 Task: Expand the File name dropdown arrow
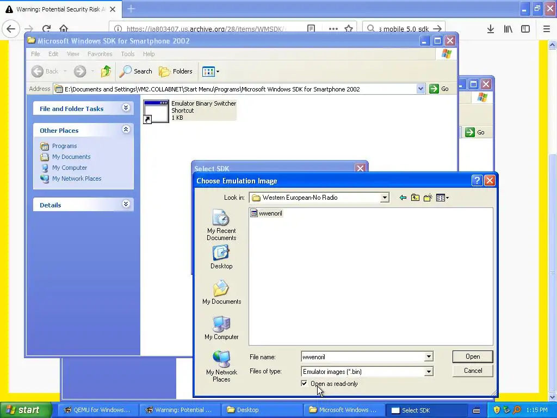429,356
